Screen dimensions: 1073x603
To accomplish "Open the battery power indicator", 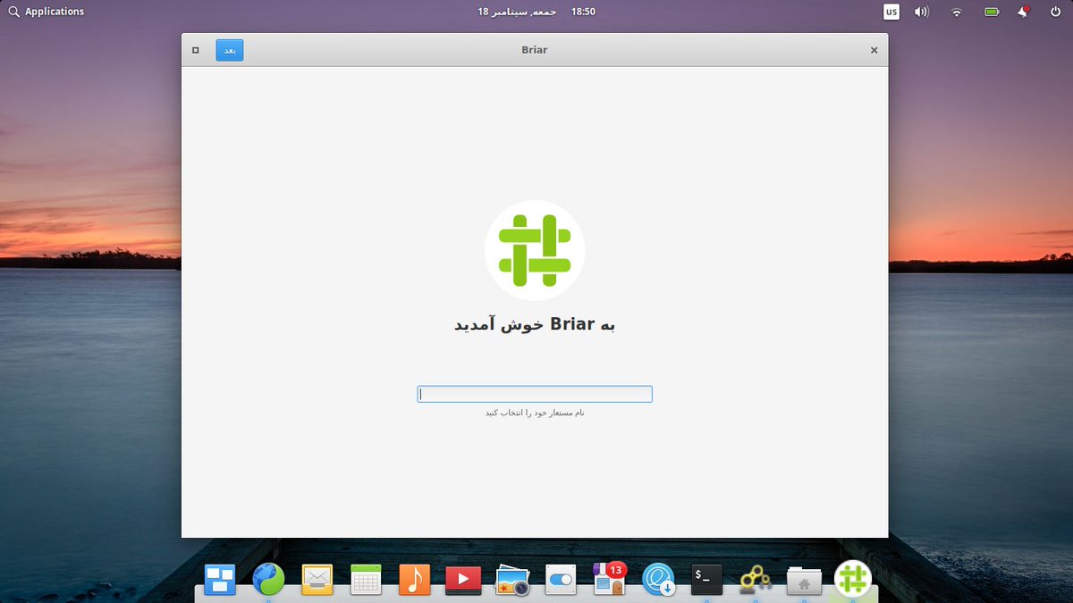I will point(992,12).
